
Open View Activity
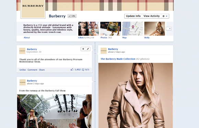[152, 16]
